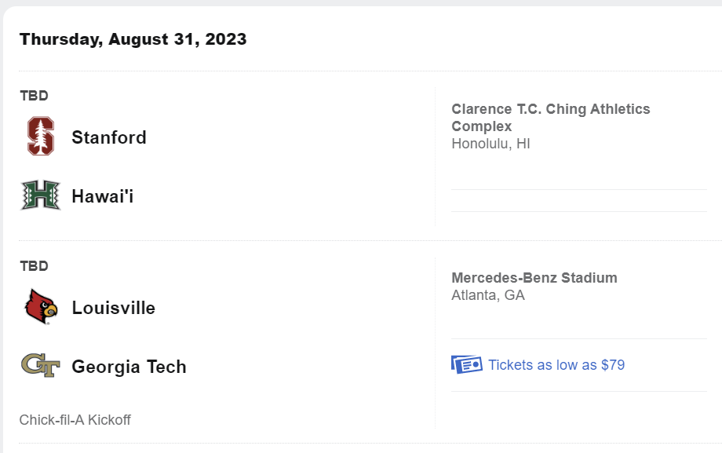This screenshot has height=453, width=722.
Task: Click the blue ticket icon
Action: (x=466, y=364)
